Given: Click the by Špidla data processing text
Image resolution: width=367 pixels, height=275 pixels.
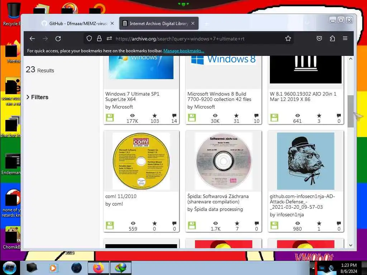Looking at the screenshot, I should pyautogui.click(x=215, y=209).
